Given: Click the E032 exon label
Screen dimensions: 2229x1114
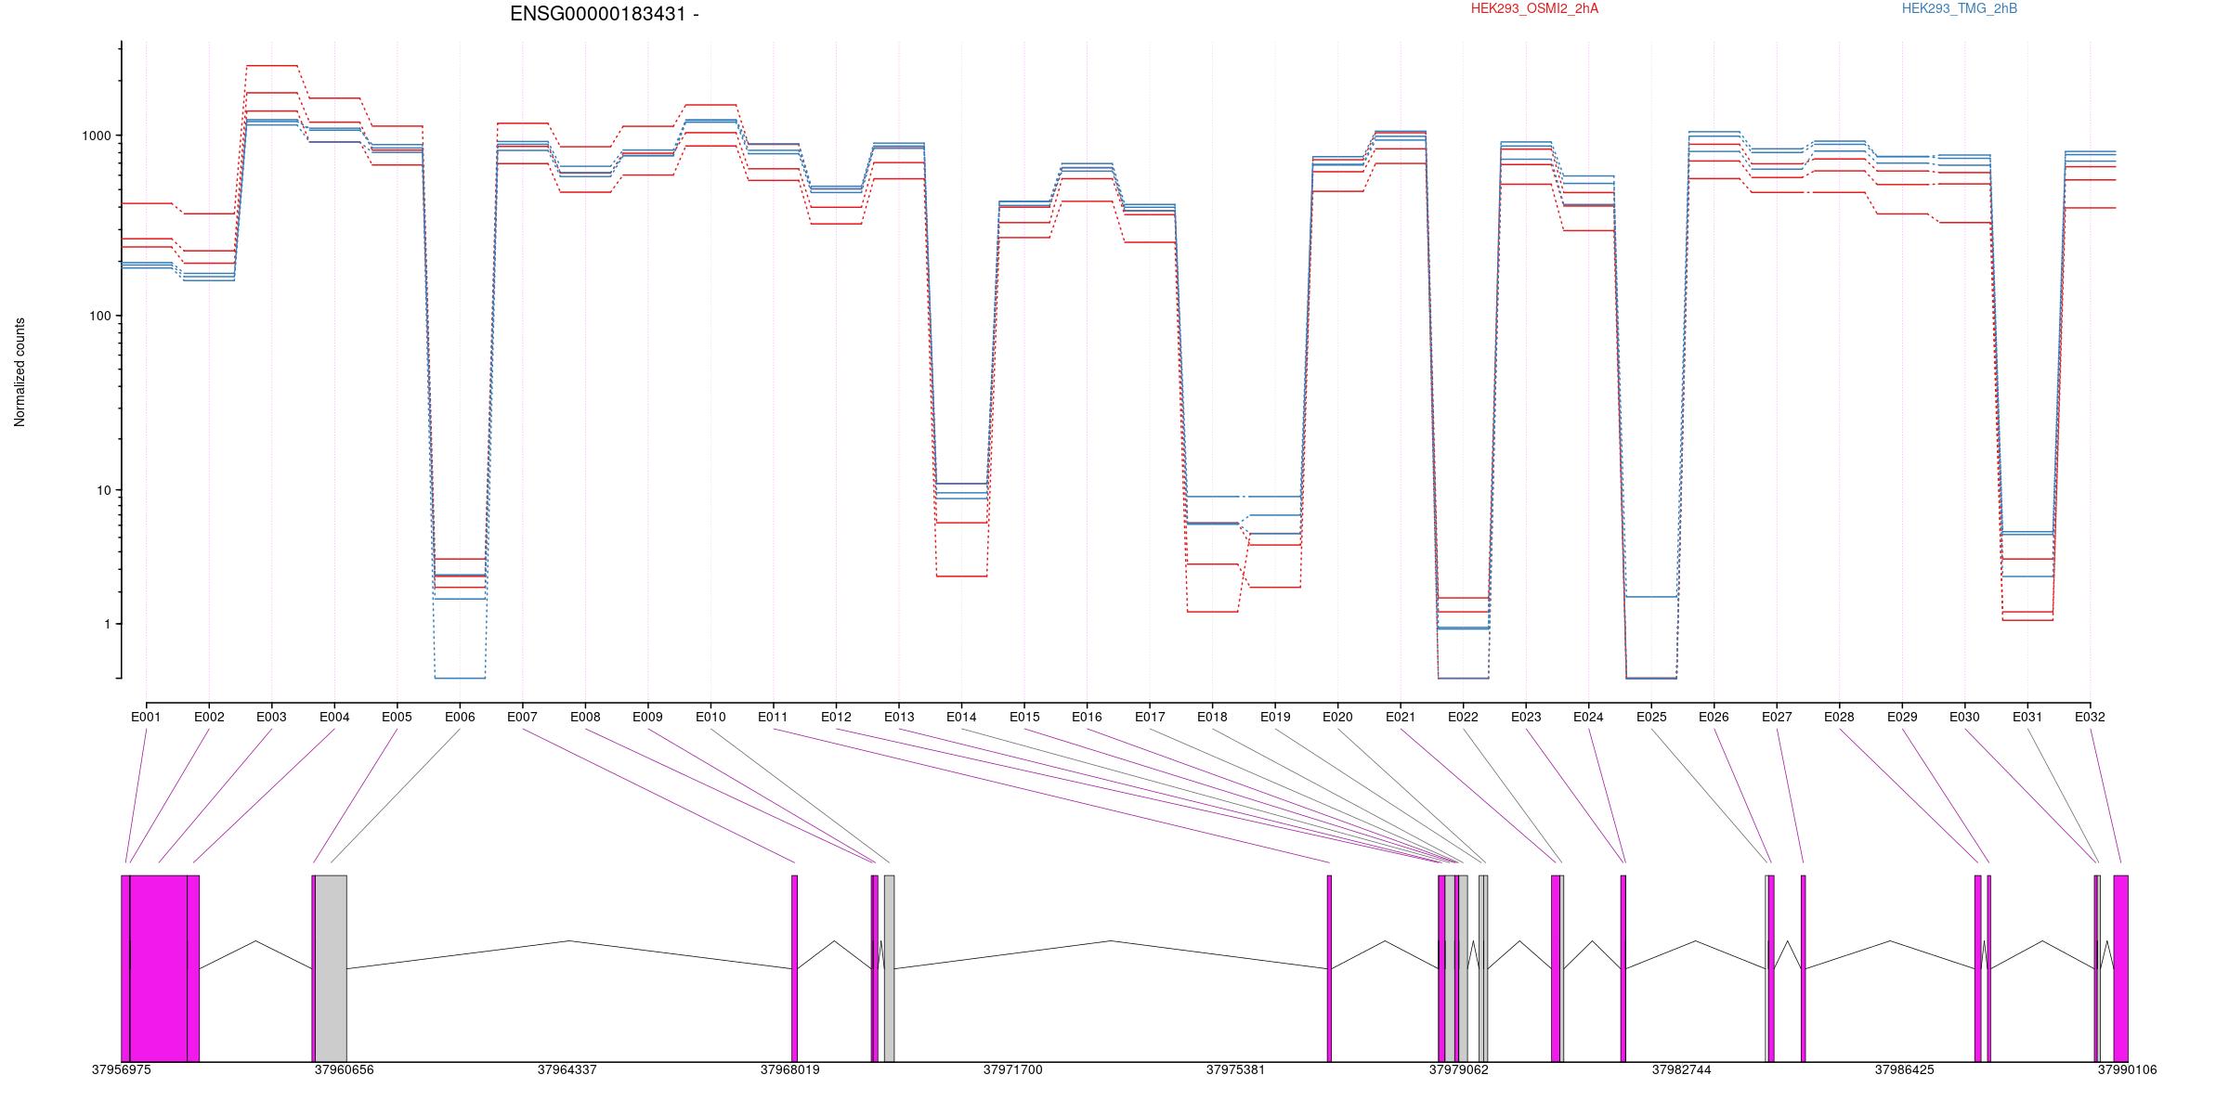Looking at the screenshot, I should [x=2090, y=717].
